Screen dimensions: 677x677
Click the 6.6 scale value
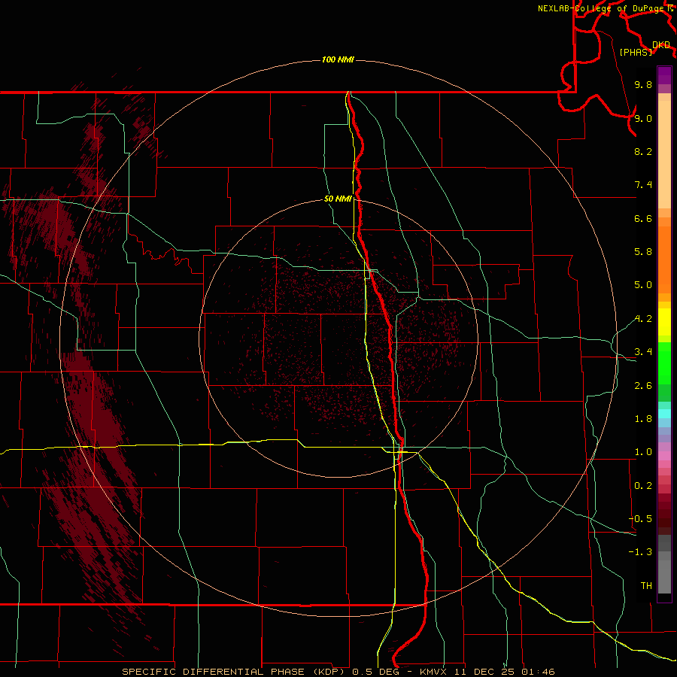(643, 218)
